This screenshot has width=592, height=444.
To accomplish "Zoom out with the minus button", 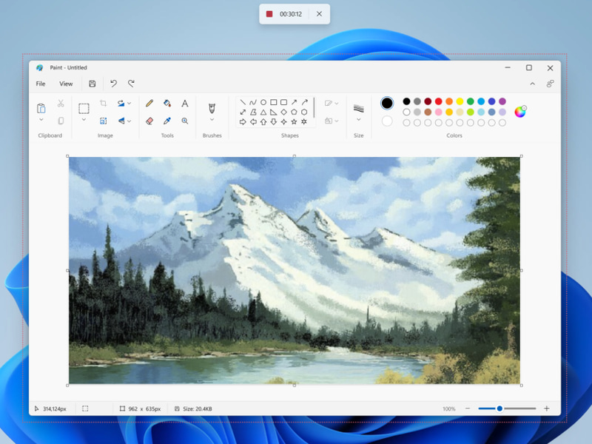I will click(468, 408).
